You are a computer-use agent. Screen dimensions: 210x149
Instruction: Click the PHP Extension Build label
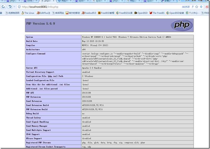pos(37,110)
